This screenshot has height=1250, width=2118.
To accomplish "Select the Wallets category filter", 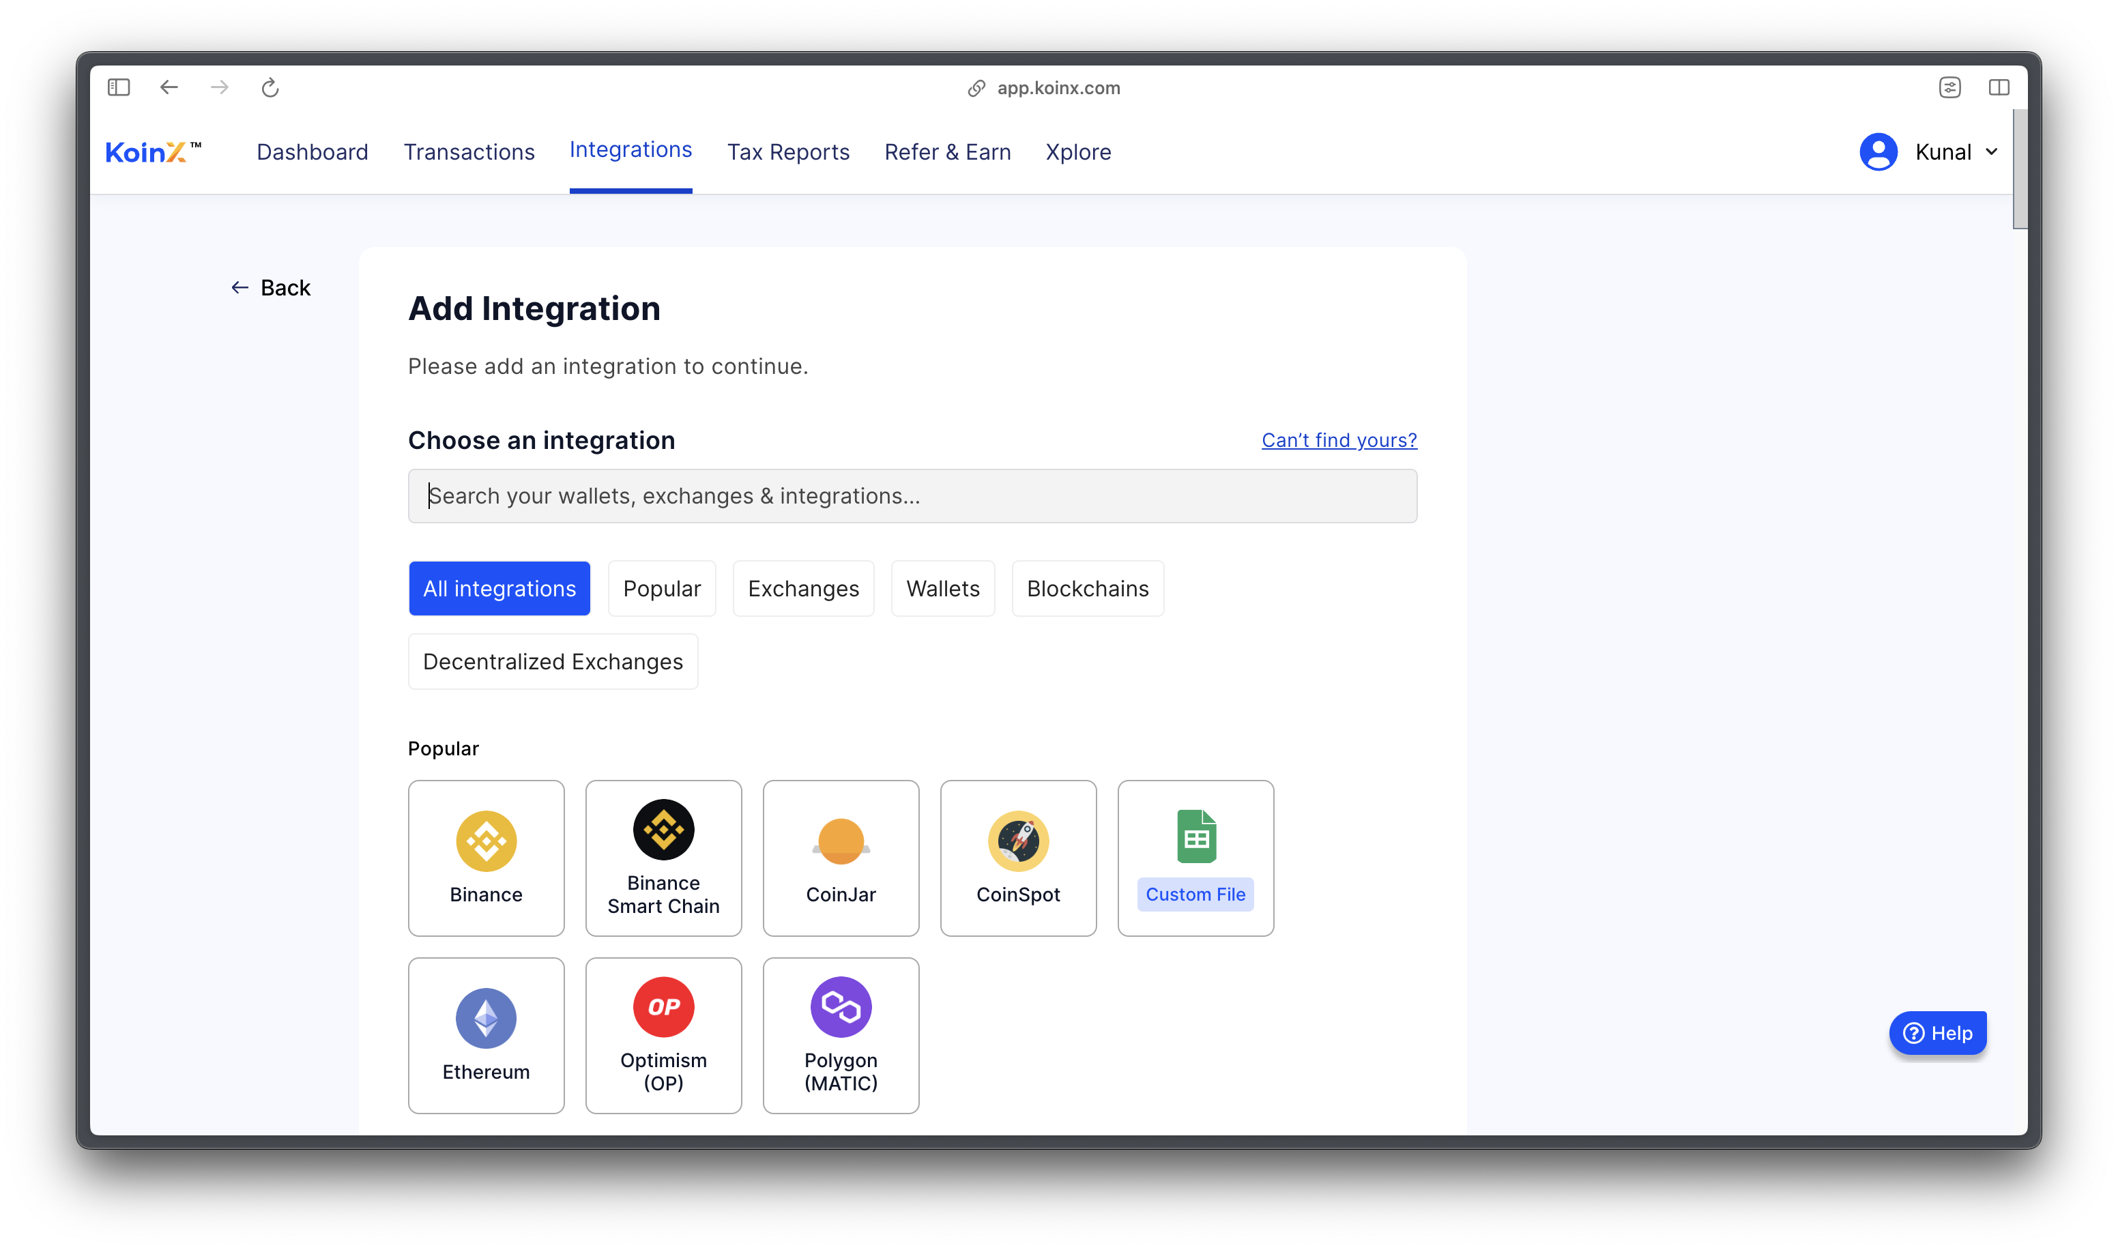I will tap(943, 587).
